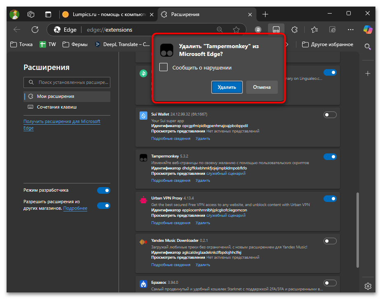Screen dimensions: 382x299
Task: Turn off the Urban VPN Proxy toggle
Action: coord(330,199)
